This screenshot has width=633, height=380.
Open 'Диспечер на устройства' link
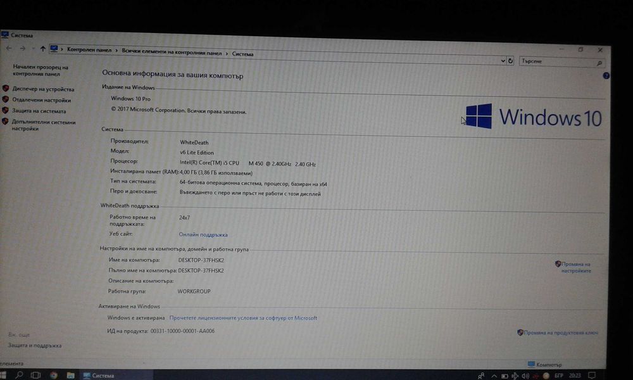43,89
